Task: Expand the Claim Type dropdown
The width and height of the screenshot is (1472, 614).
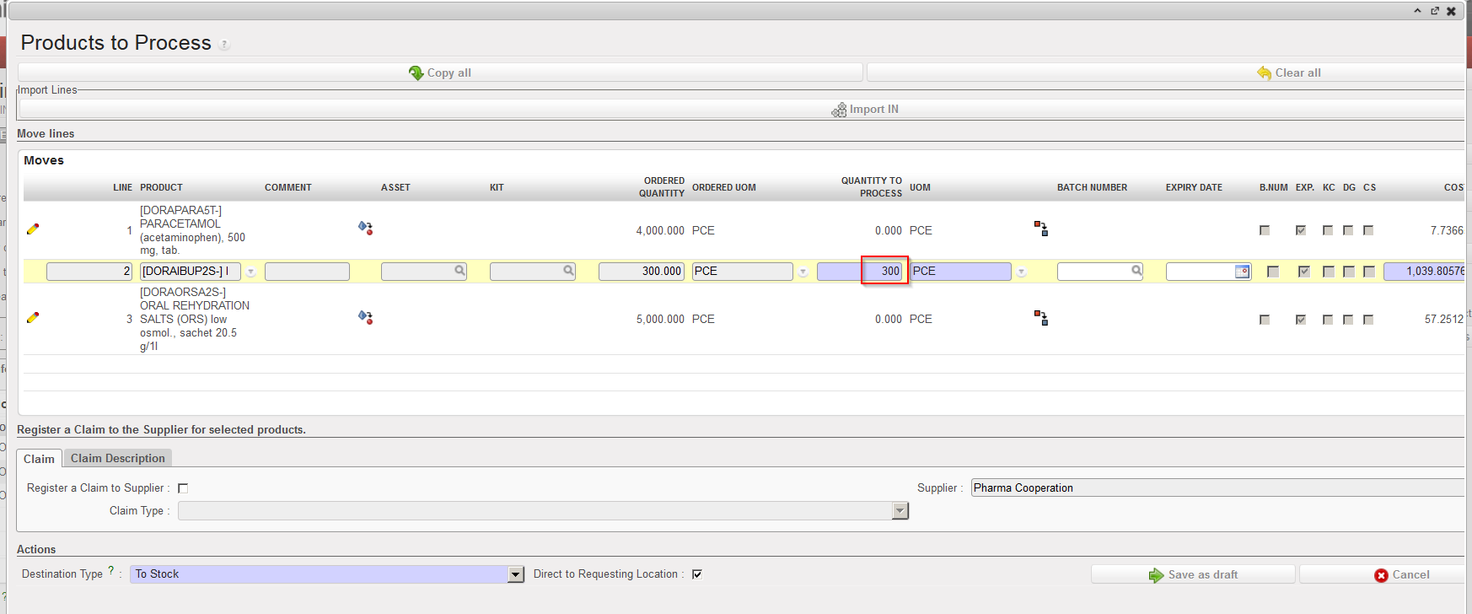Action: [x=900, y=511]
